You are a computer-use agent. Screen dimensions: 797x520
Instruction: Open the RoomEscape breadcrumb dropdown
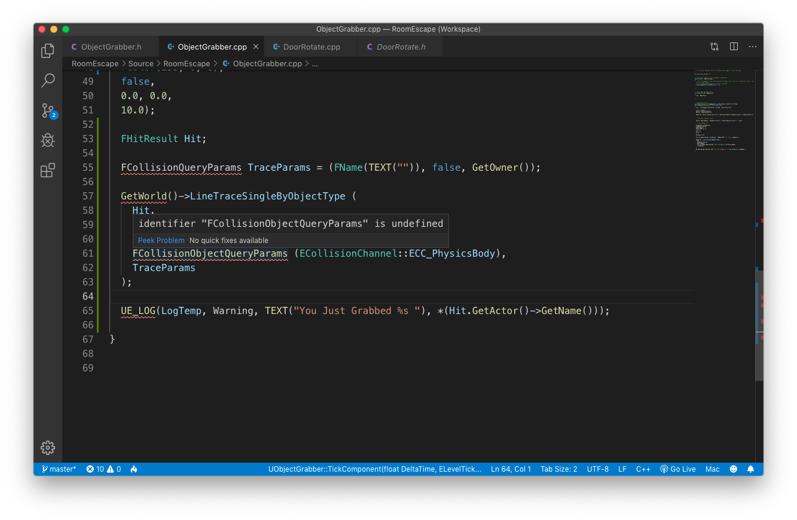(x=94, y=63)
